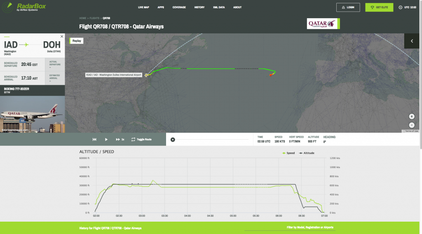This screenshot has width=422, height=234.
Task: Collapse the map side panel chevron
Action: tap(412, 41)
